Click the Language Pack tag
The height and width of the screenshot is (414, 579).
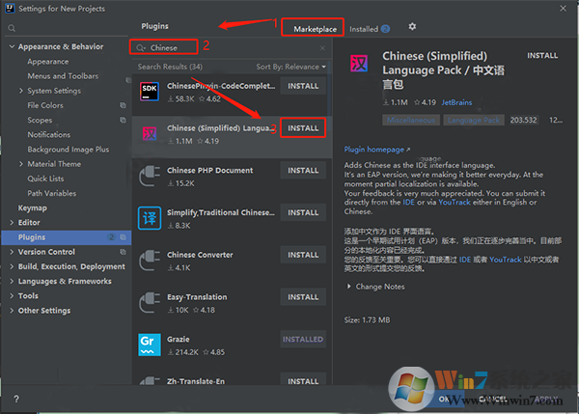tap(474, 120)
